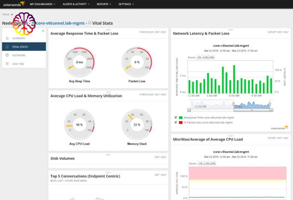Image resolution: width=293 pixels, height=200 pixels.
Task: Click the Memory Used gauge
Action: point(137,124)
